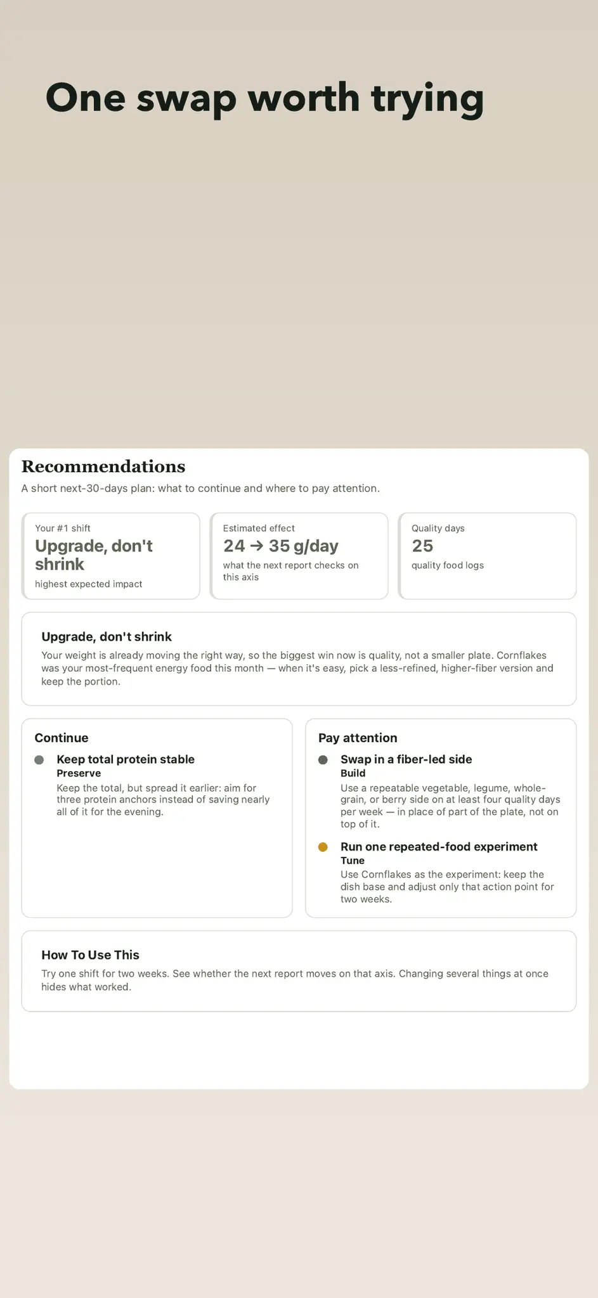
Task: Click the Build tag label
Action: (353, 773)
